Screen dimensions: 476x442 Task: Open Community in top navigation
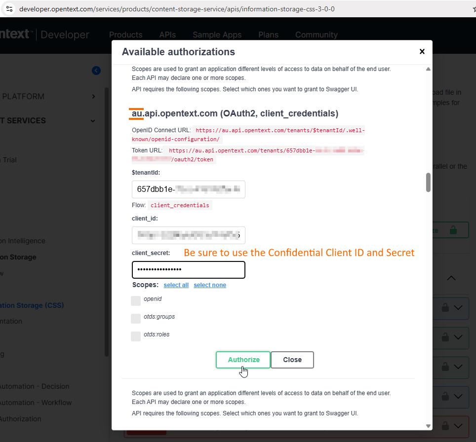coord(317,35)
